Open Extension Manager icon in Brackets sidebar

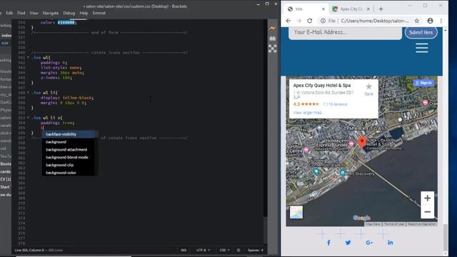(x=273, y=38)
